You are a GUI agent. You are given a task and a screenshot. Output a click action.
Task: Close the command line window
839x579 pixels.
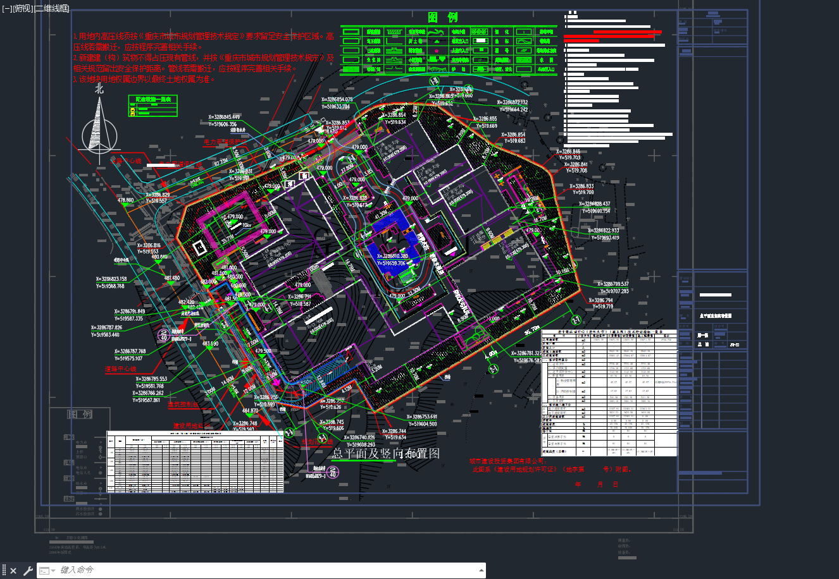13,571
